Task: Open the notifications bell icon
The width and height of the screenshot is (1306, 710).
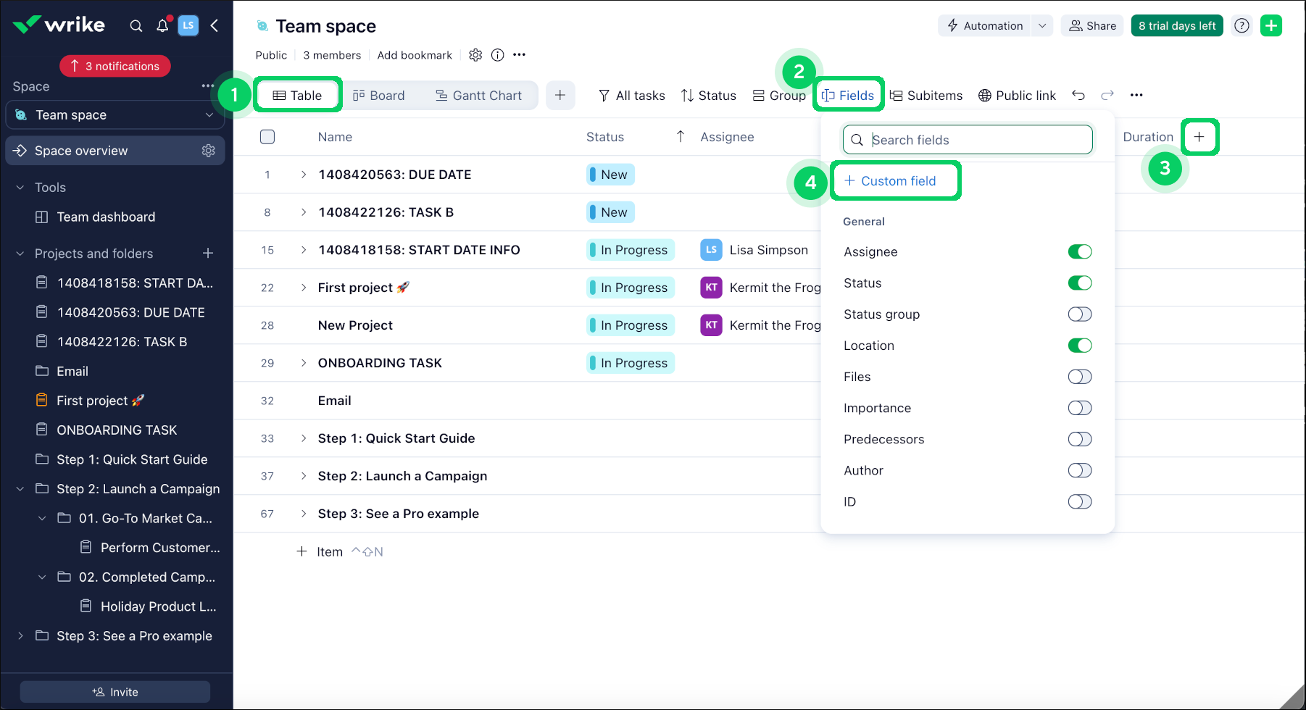Action: pos(162,26)
